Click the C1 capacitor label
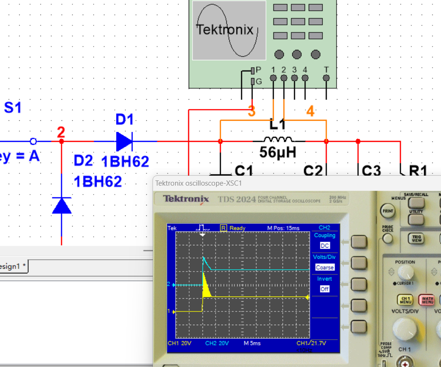Image resolution: width=441 pixels, height=367 pixels. [x=244, y=170]
